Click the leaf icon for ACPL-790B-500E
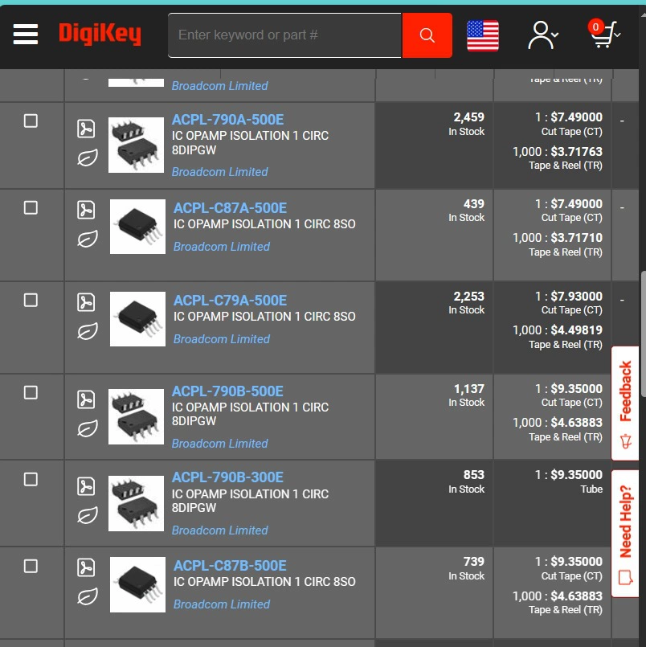 88,428
